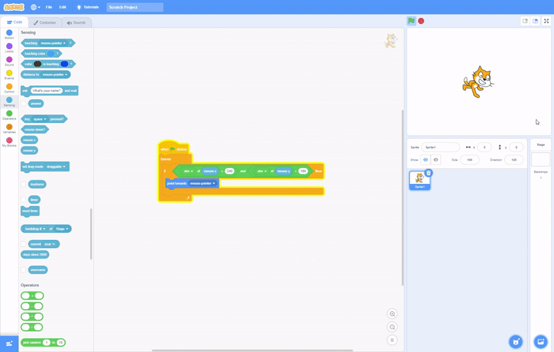Click the green flag to run project
Image resolution: width=554 pixels, height=352 pixels.
[411, 21]
